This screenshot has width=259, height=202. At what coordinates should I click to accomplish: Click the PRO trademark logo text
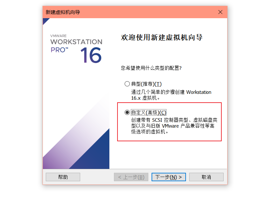pos(59,50)
